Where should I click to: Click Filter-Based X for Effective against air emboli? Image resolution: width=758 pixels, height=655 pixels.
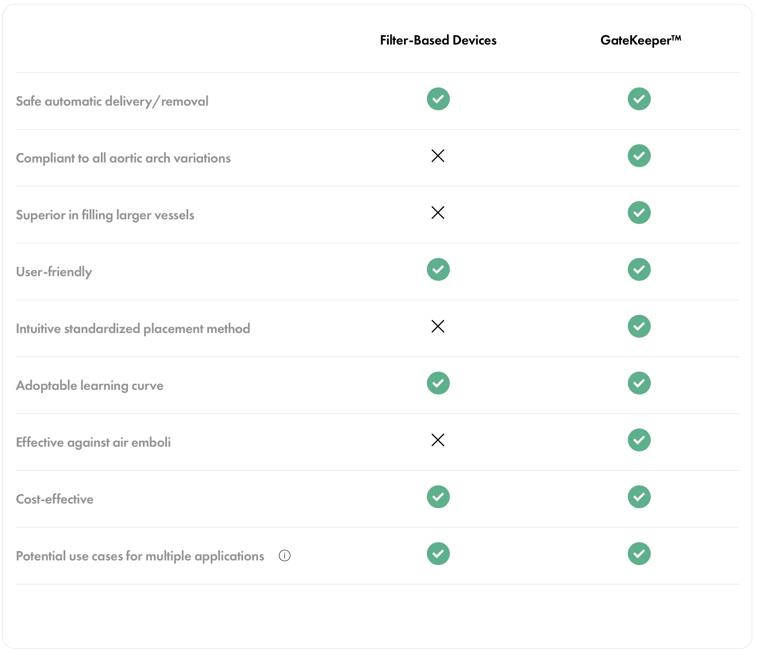[438, 440]
